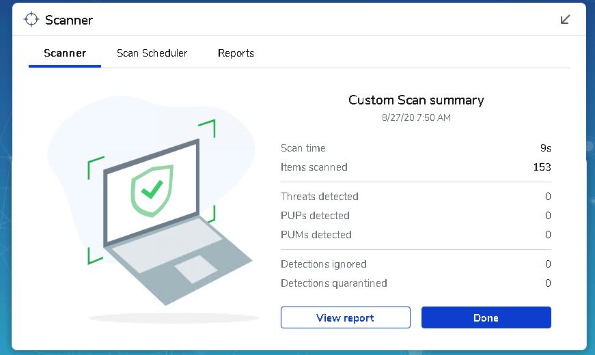
Task: Select the Items scanned row
Action: (x=416, y=167)
